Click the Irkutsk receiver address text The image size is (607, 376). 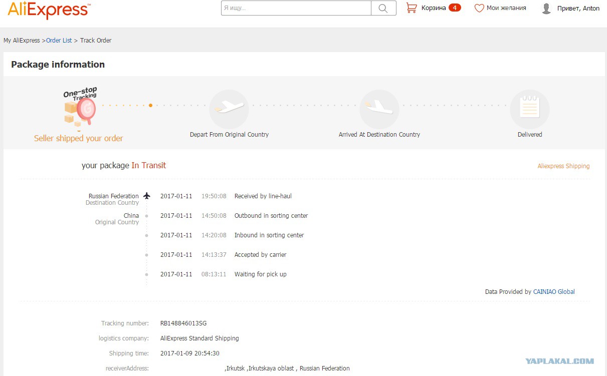pos(288,368)
